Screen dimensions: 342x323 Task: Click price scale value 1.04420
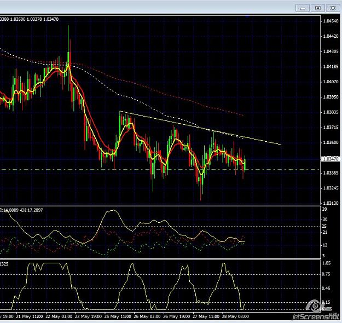[x=331, y=36]
